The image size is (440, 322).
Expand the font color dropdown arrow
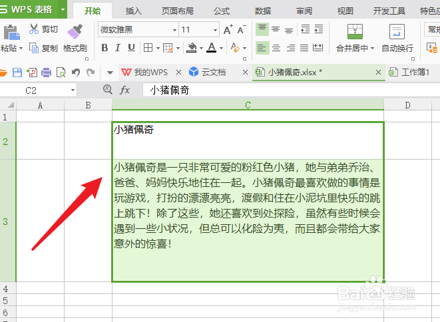(221, 49)
